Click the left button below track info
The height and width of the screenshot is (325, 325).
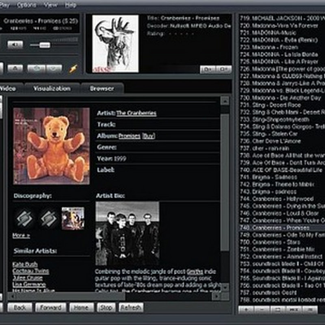208,69
